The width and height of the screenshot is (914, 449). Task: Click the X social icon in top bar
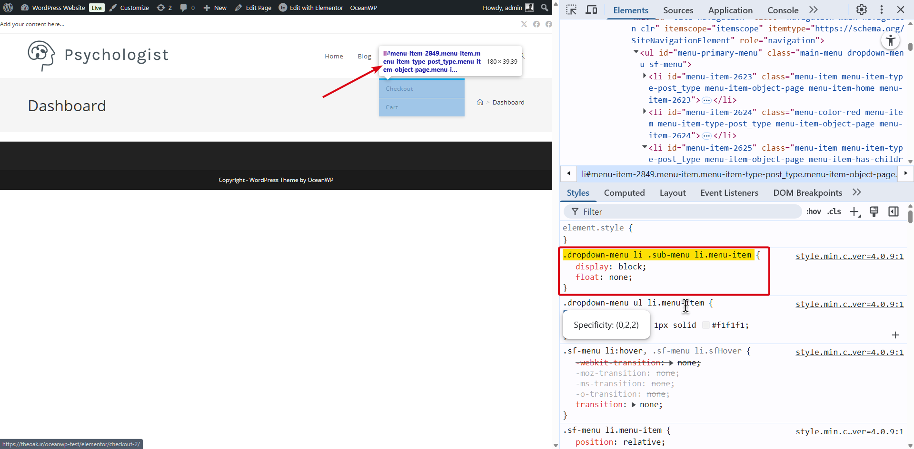pos(524,24)
